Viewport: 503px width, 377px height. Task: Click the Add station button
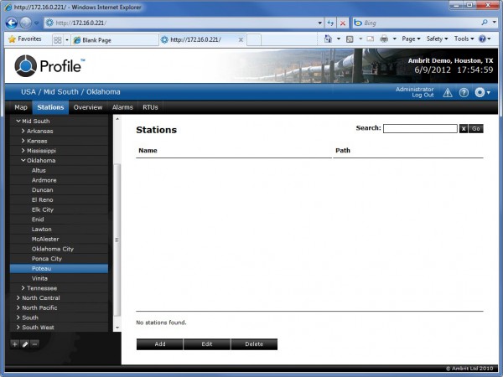160,344
